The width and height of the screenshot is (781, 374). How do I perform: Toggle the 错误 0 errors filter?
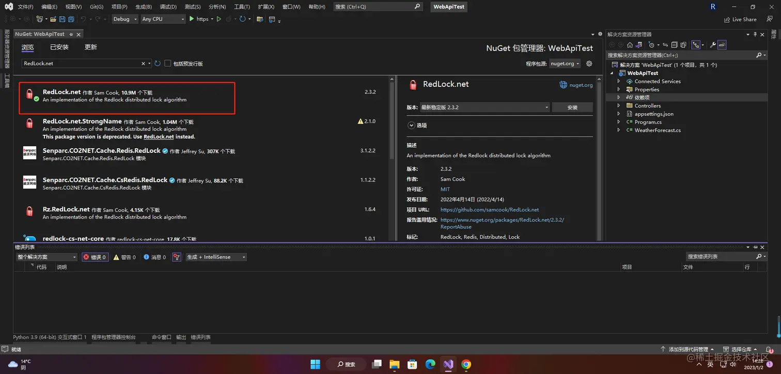95,257
